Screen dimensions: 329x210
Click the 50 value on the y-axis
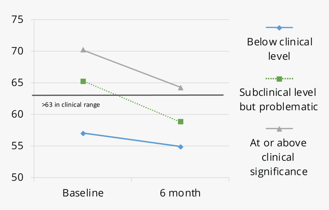tap(18, 178)
